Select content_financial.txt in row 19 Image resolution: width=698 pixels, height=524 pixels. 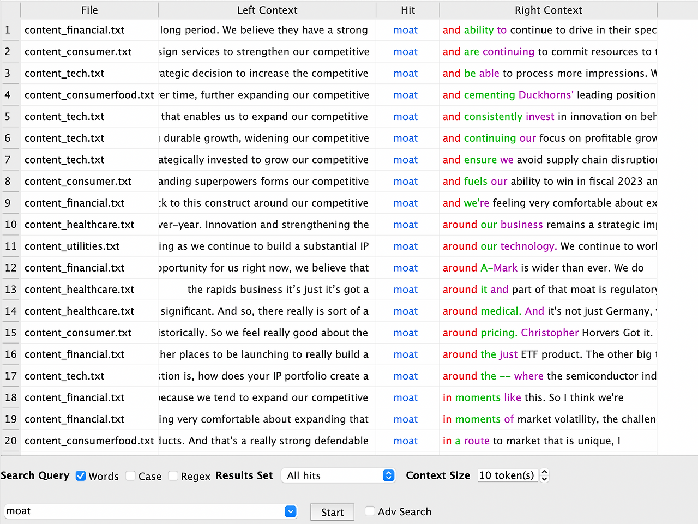pos(75,419)
